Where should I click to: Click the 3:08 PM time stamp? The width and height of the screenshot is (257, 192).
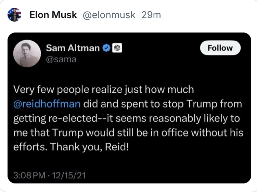click(29, 176)
